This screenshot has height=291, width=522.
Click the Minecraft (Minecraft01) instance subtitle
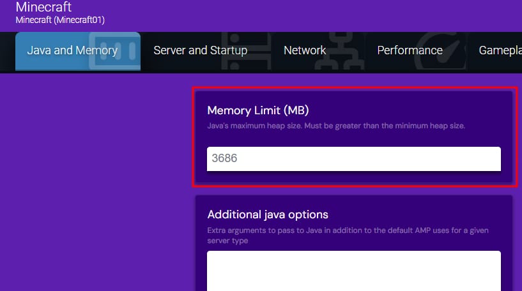point(60,20)
